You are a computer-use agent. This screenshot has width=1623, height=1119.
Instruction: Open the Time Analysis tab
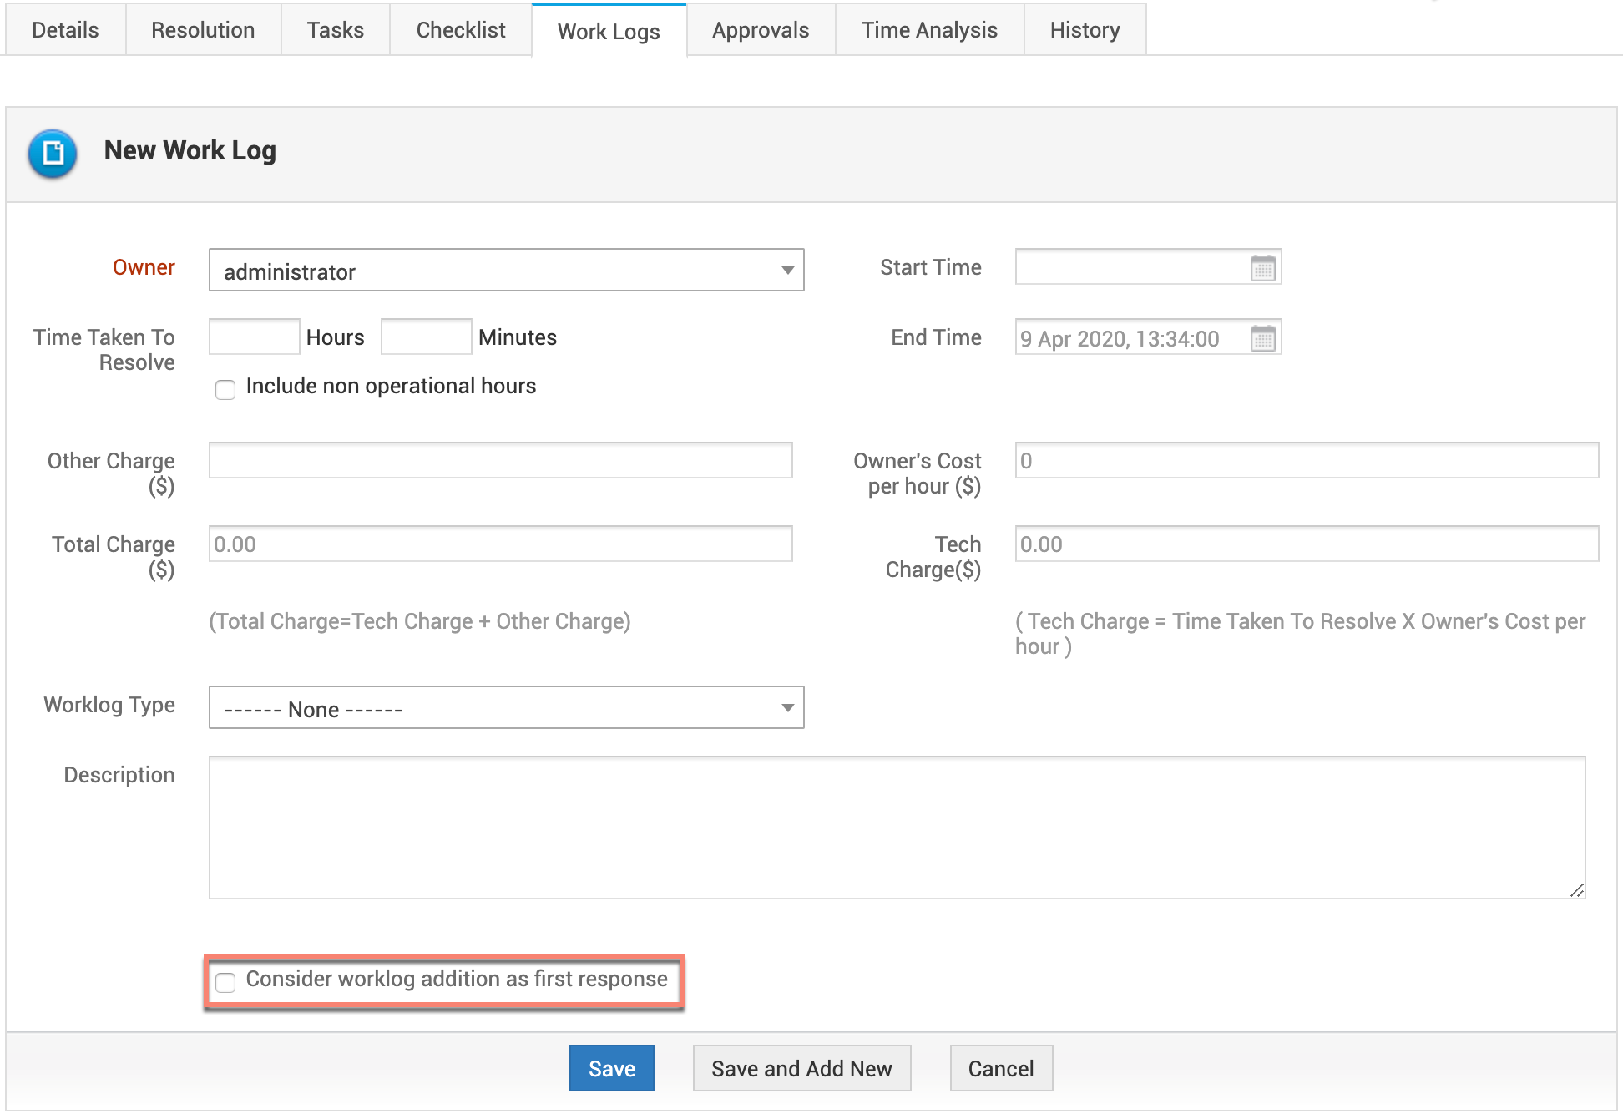929,30
